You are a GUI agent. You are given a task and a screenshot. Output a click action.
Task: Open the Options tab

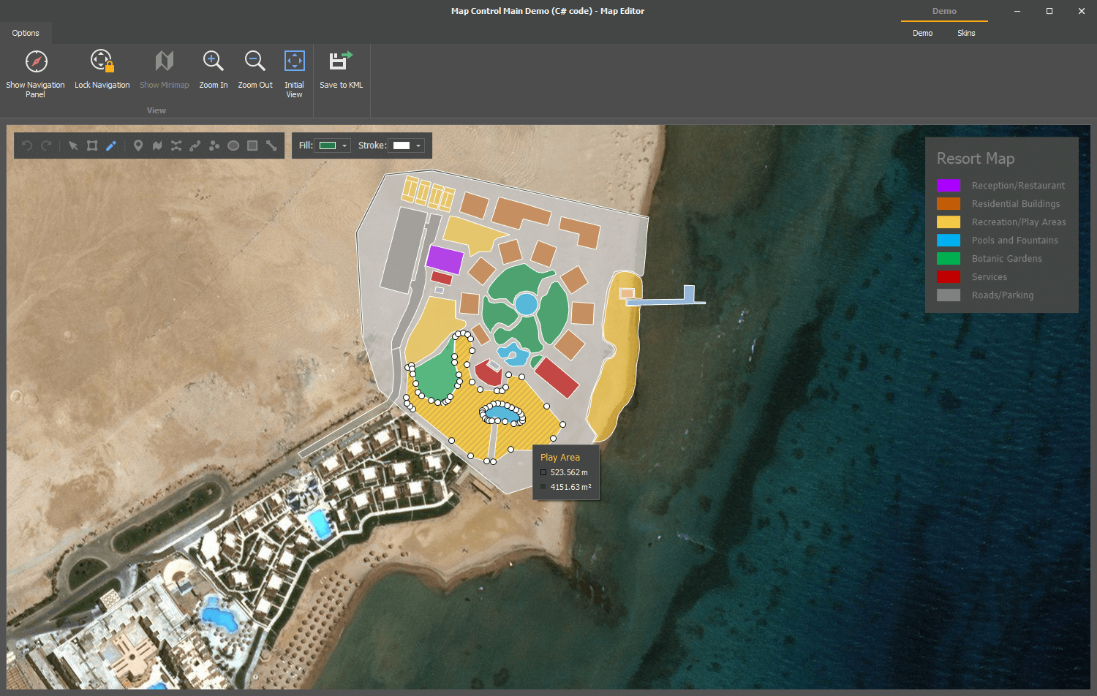tap(26, 33)
